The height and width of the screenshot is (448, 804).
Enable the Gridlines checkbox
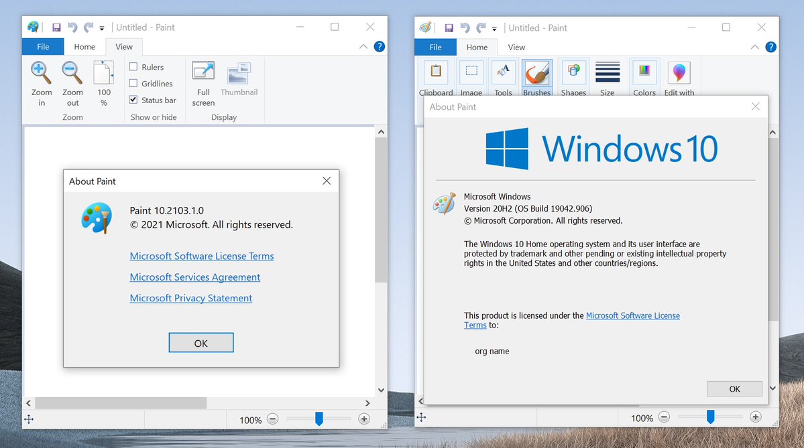coord(133,83)
